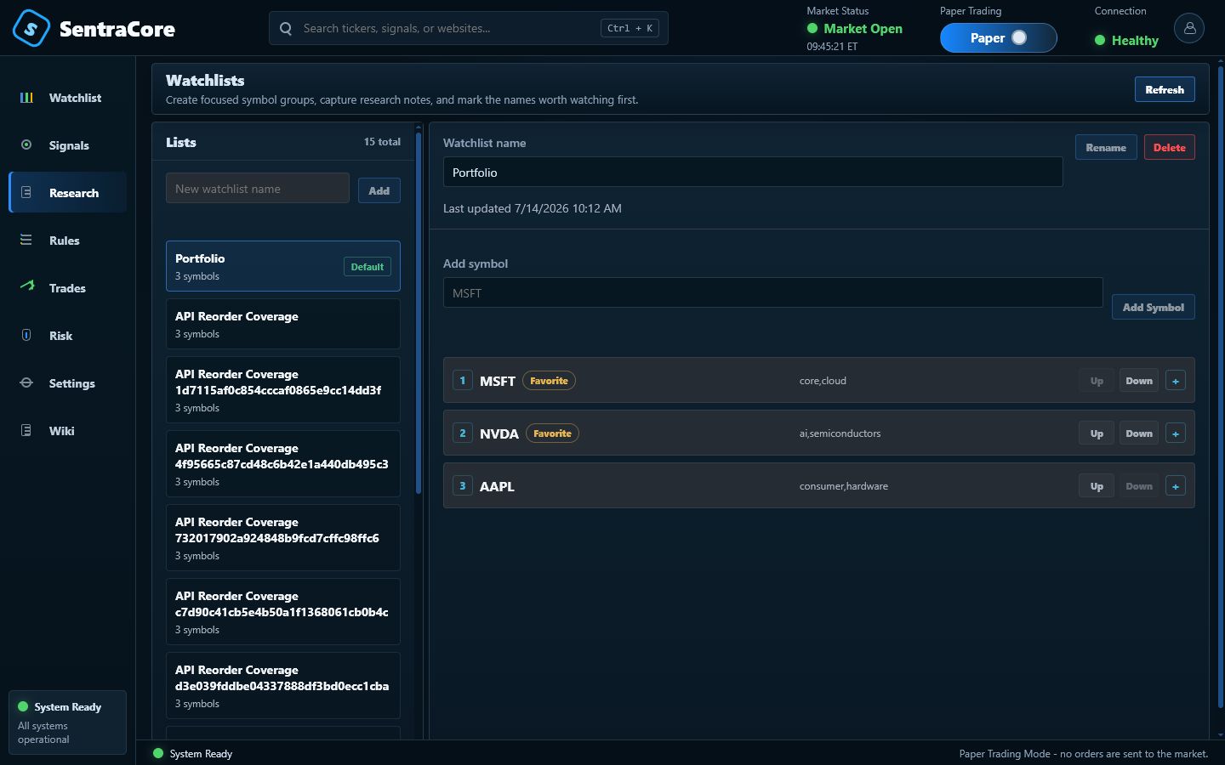Click the Add symbol MSFT input

[773, 292]
